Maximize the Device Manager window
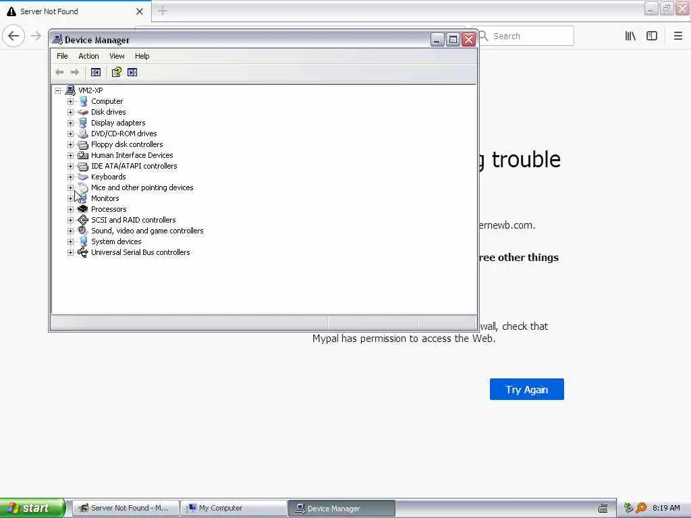Screen dimensions: 691x518 [453, 40]
